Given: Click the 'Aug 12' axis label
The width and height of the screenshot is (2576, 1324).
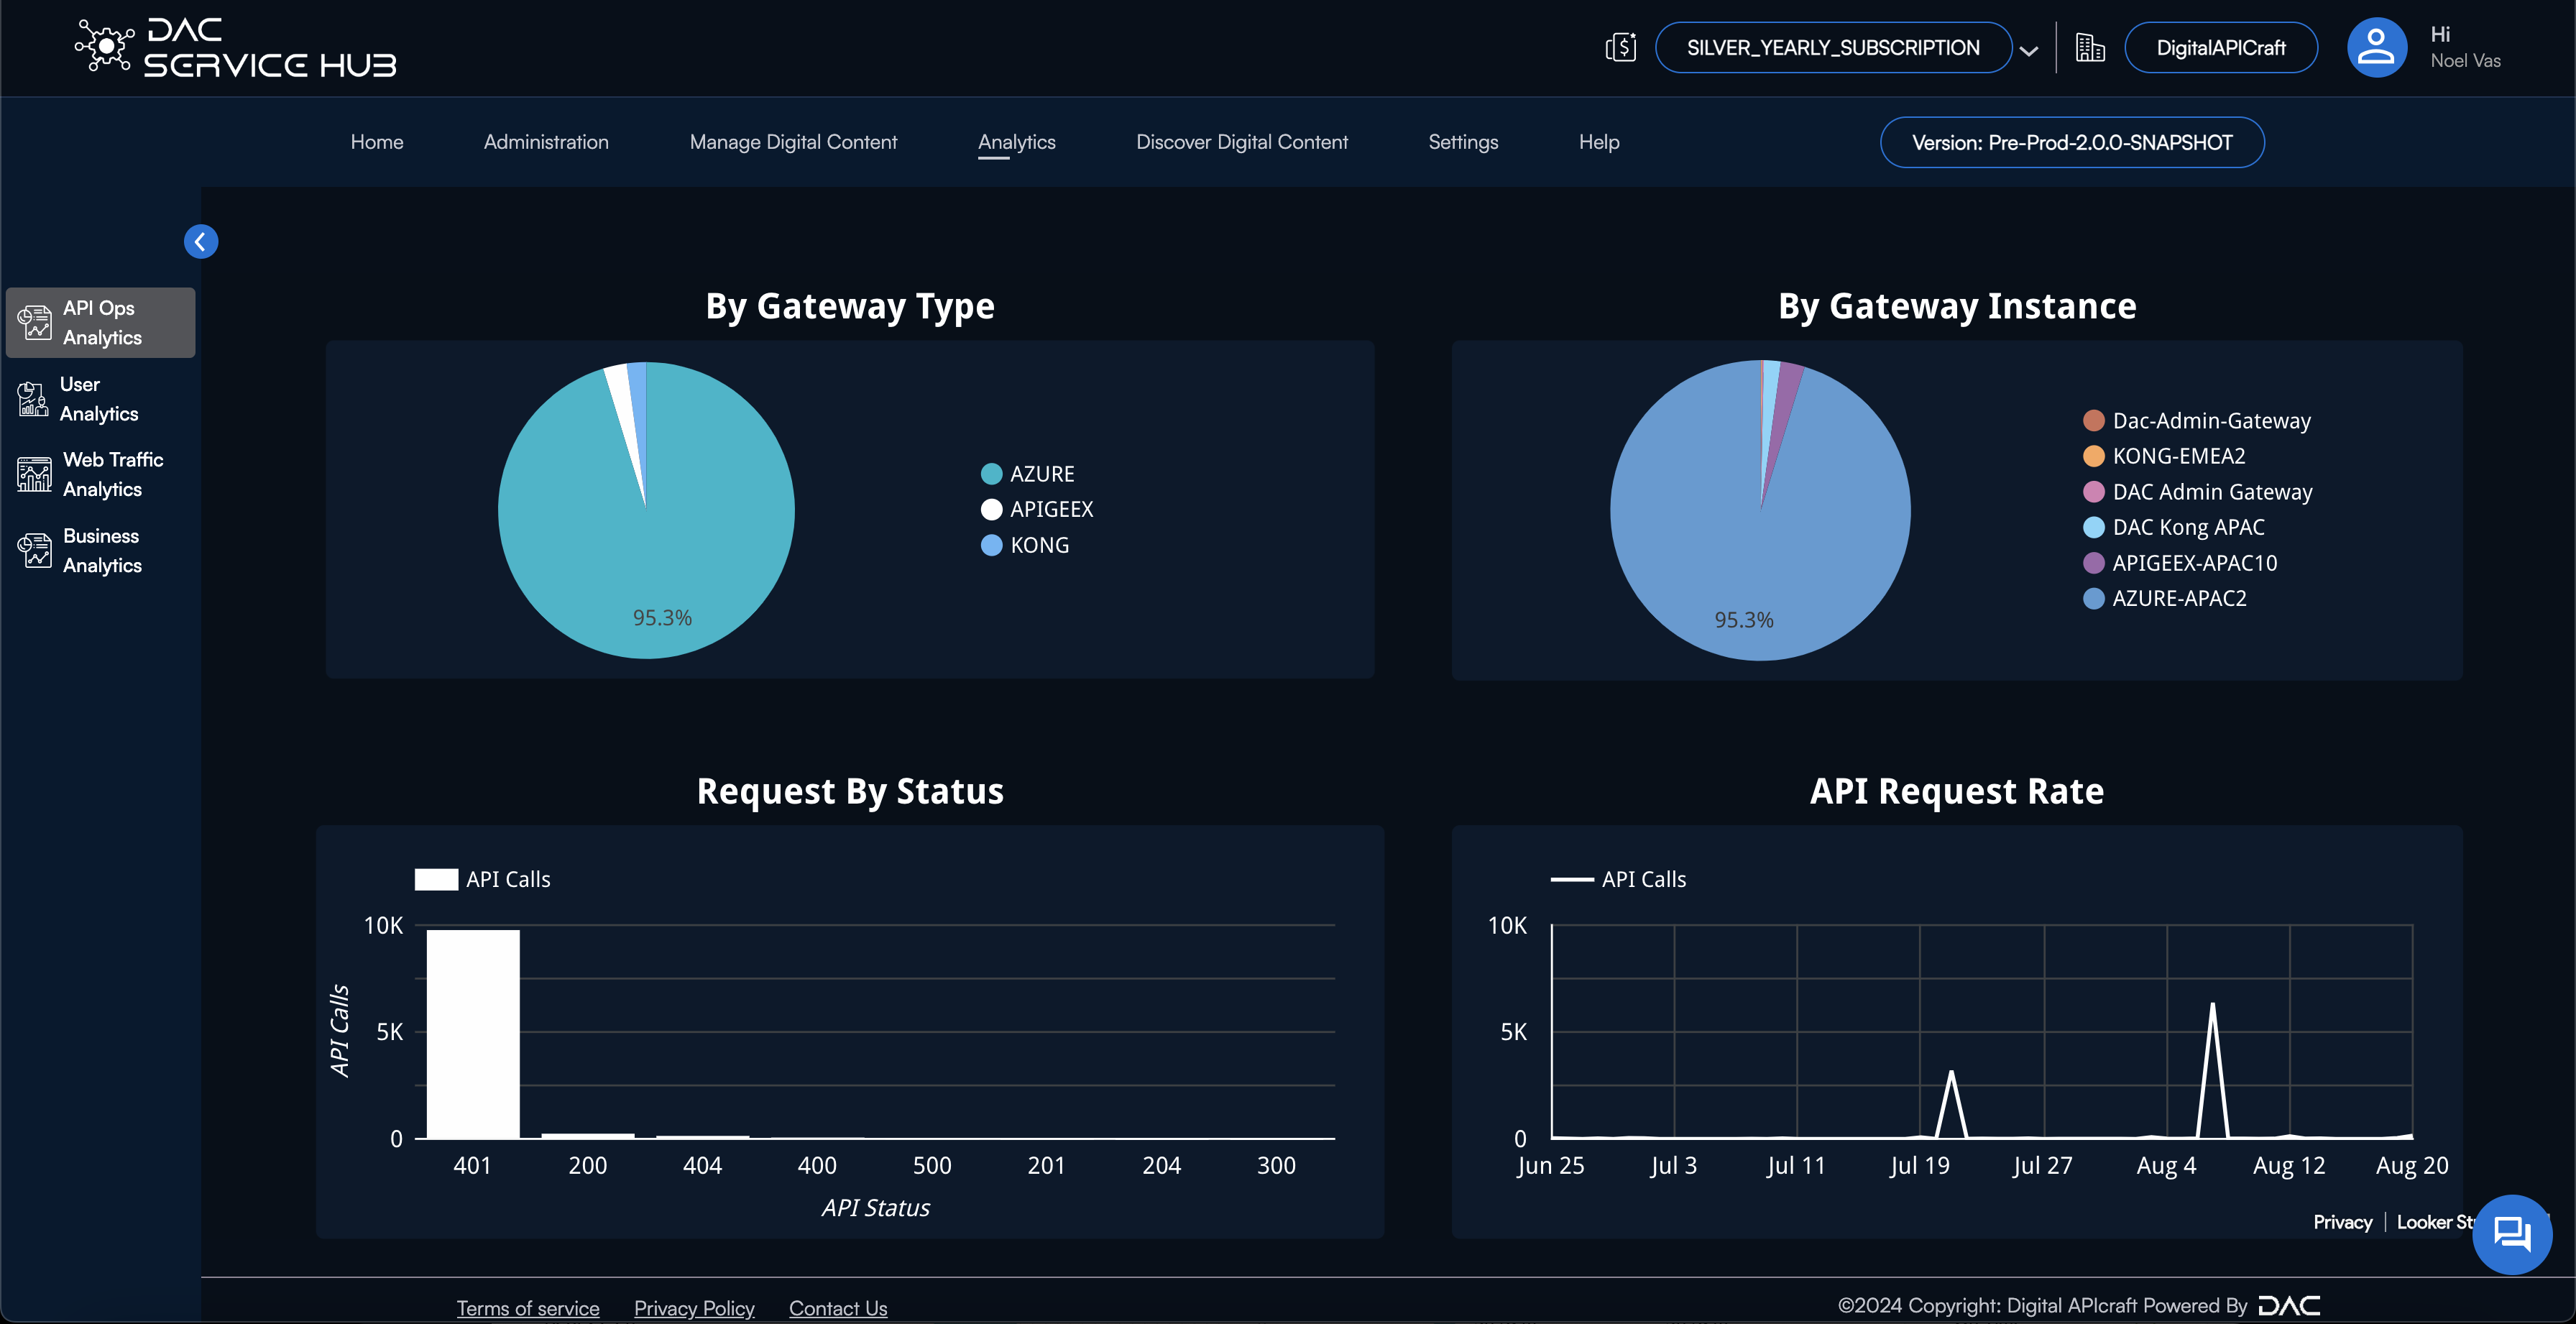Looking at the screenshot, I should (x=2289, y=1165).
